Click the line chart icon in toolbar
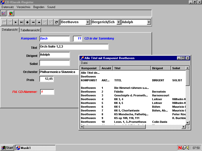This screenshot has height=151, width=202. pos(4,13)
